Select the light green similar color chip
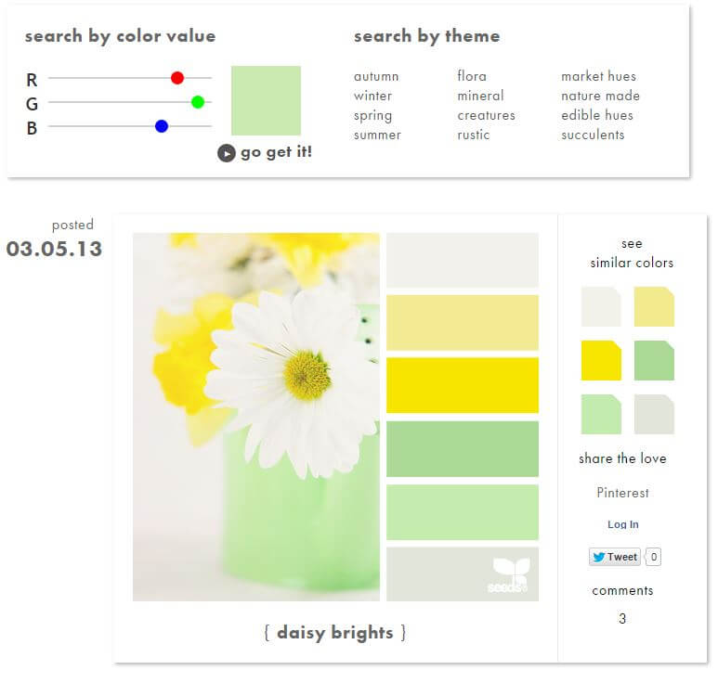718x683 pixels. coord(601,414)
